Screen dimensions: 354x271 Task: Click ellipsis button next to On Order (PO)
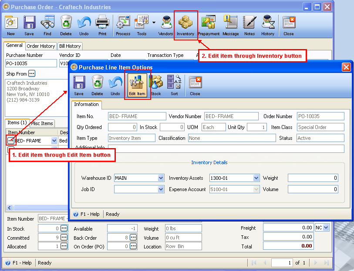(133, 246)
